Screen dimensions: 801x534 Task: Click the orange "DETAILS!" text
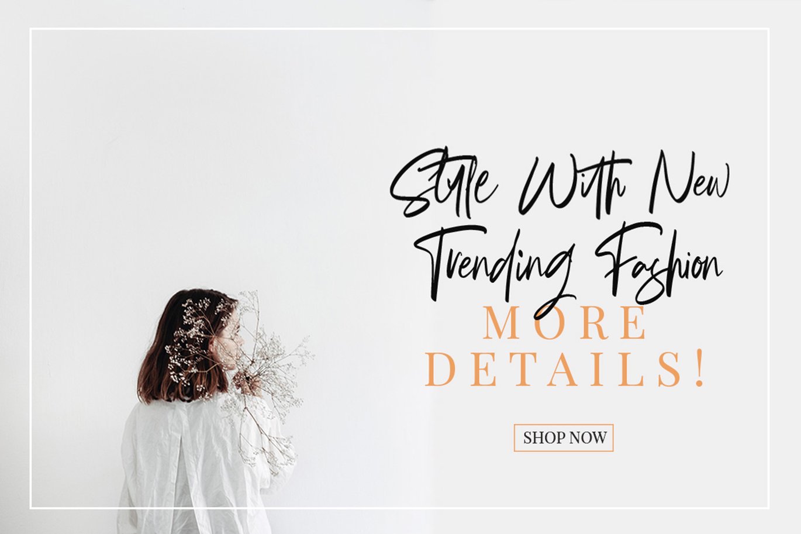pos(565,368)
